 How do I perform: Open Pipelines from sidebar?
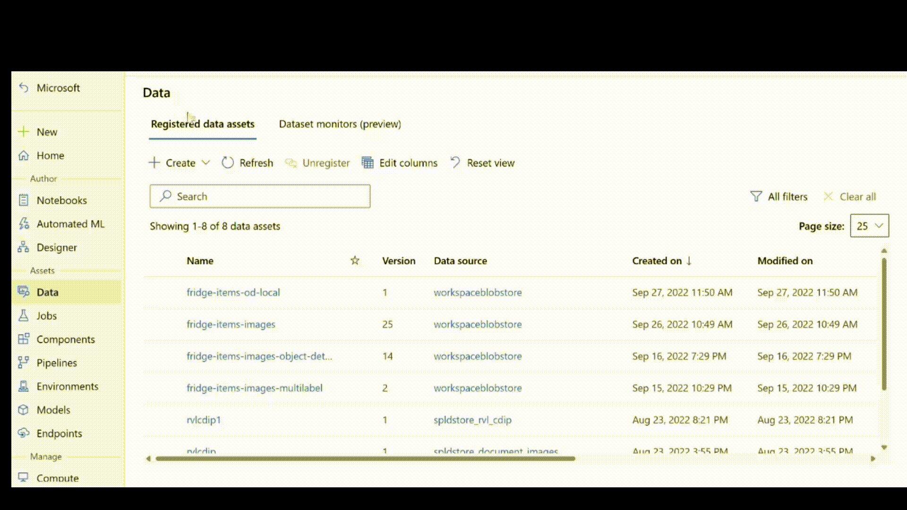57,362
